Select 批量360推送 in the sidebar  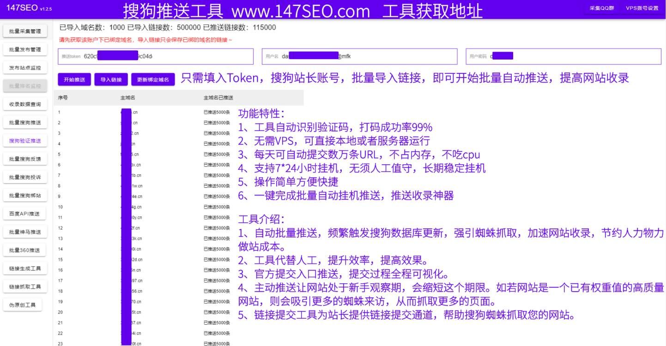click(x=23, y=250)
